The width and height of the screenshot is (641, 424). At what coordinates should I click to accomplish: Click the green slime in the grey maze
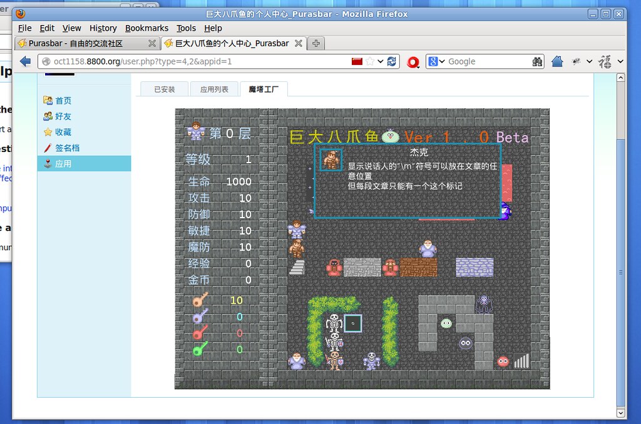click(x=446, y=323)
